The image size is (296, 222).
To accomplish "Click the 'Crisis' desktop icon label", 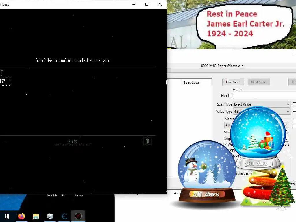I will point(79,195).
